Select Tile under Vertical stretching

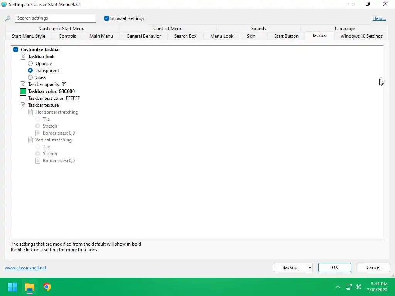37,147
